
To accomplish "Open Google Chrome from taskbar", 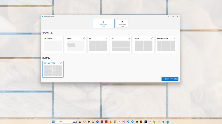I will pos(115,122).
